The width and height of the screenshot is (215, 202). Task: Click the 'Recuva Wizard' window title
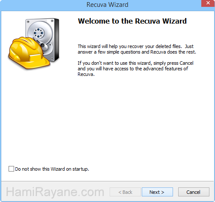point(107,5)
